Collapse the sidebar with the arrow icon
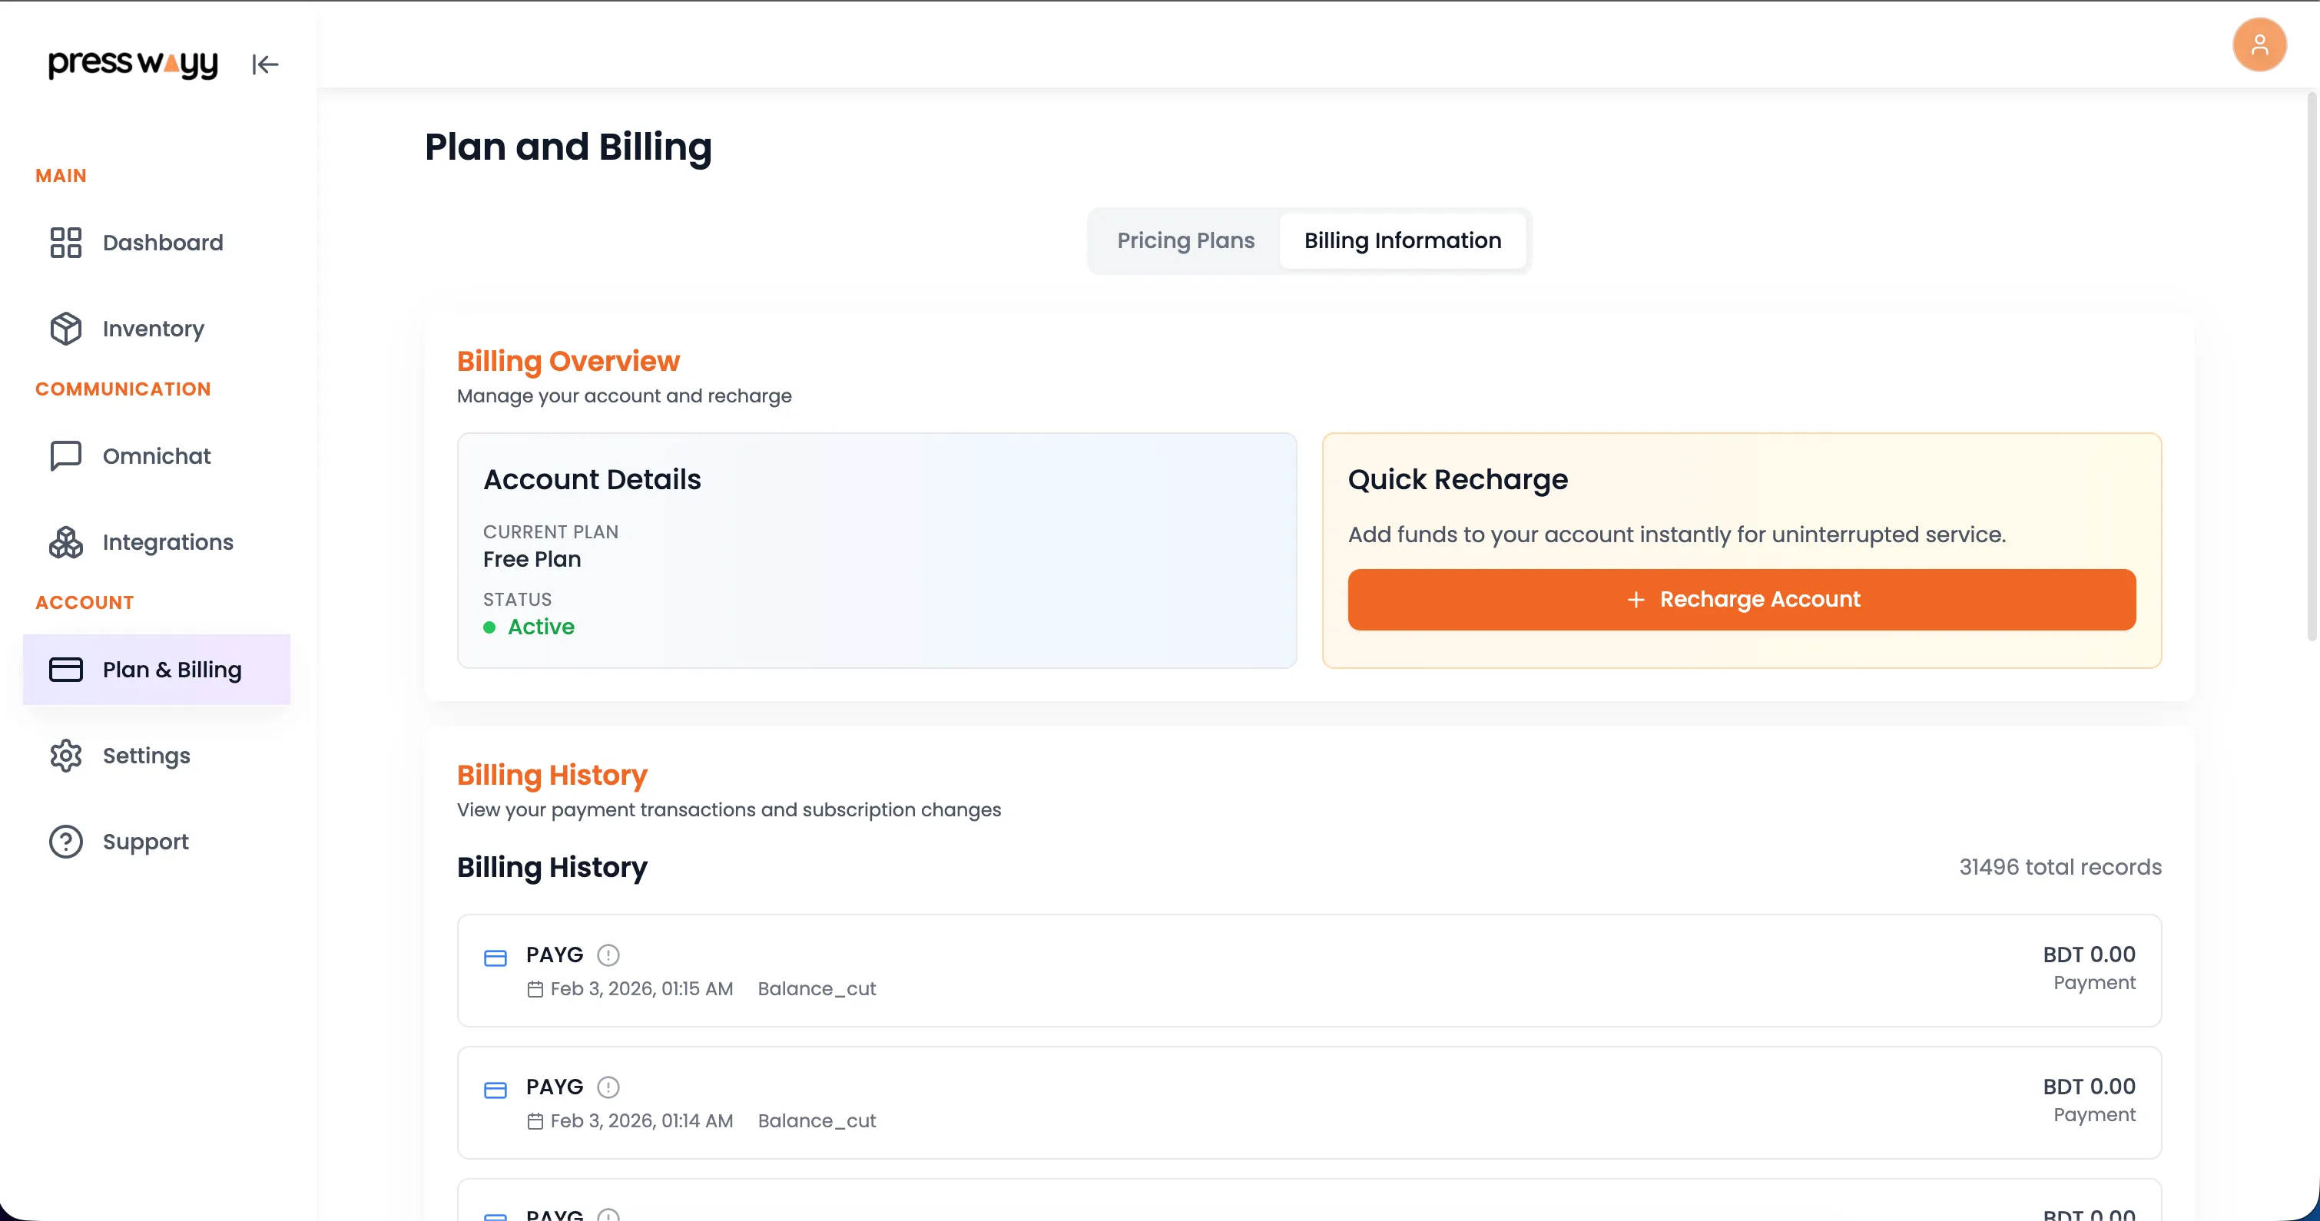Screen dimensions: 2320x1221 tap(264, 64)
